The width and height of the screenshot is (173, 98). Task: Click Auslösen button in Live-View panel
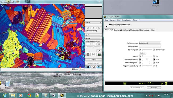(x=93, y=60)
